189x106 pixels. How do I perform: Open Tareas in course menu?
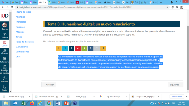(19, 37)
